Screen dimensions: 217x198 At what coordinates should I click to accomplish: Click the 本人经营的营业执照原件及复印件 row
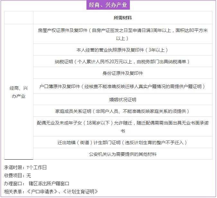(x=122, y=50)
